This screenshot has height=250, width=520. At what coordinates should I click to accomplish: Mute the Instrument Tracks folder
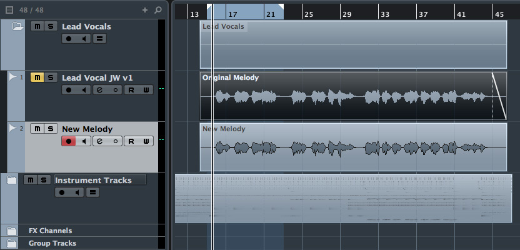click(x=31, y=180)
